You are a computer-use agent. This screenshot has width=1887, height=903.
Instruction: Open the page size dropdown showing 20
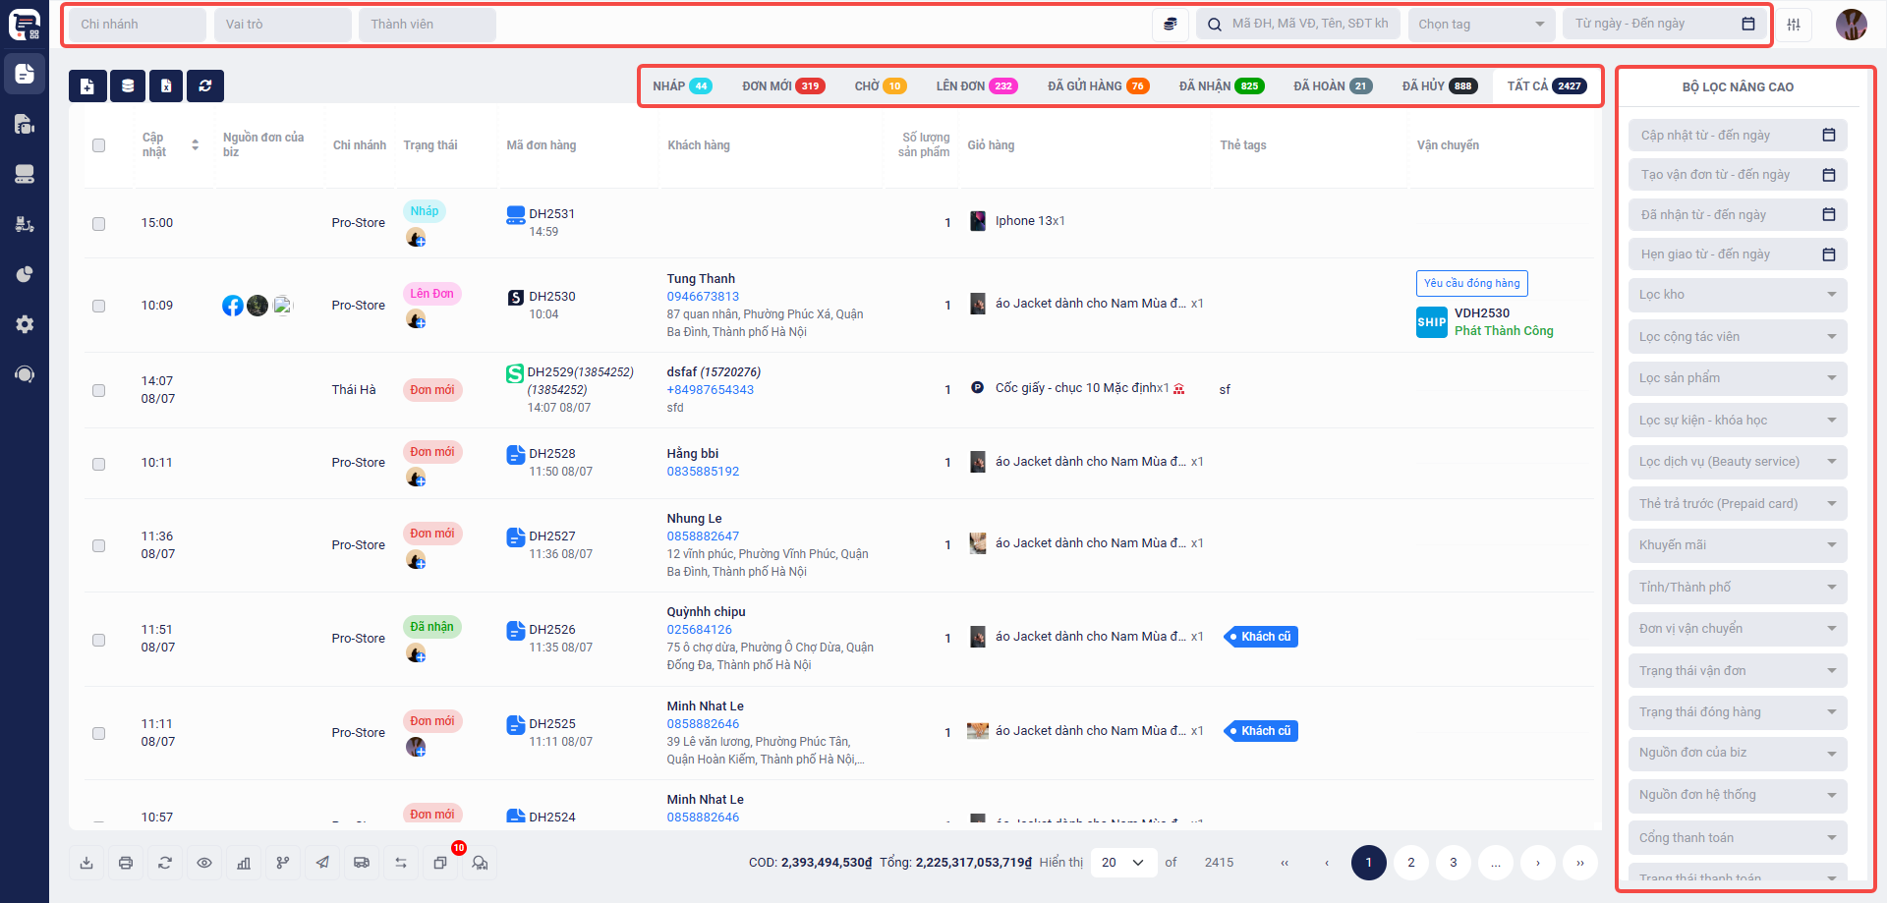1123,863
